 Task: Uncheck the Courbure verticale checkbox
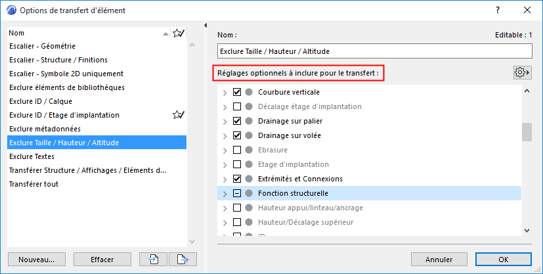(237, 92)
